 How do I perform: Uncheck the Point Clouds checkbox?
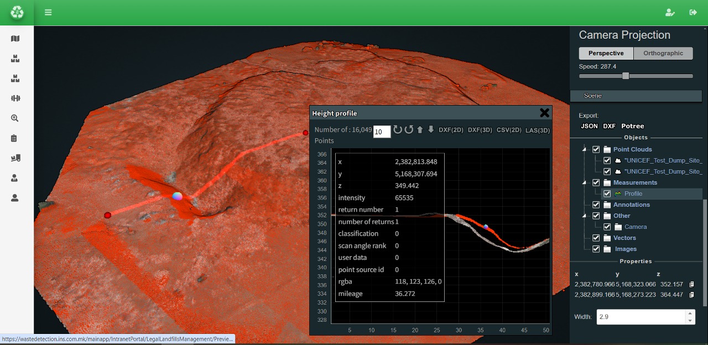[x=596, y=149]
